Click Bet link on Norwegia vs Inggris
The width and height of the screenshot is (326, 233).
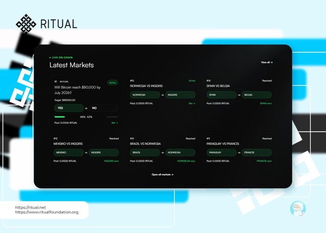pos(192,103)
